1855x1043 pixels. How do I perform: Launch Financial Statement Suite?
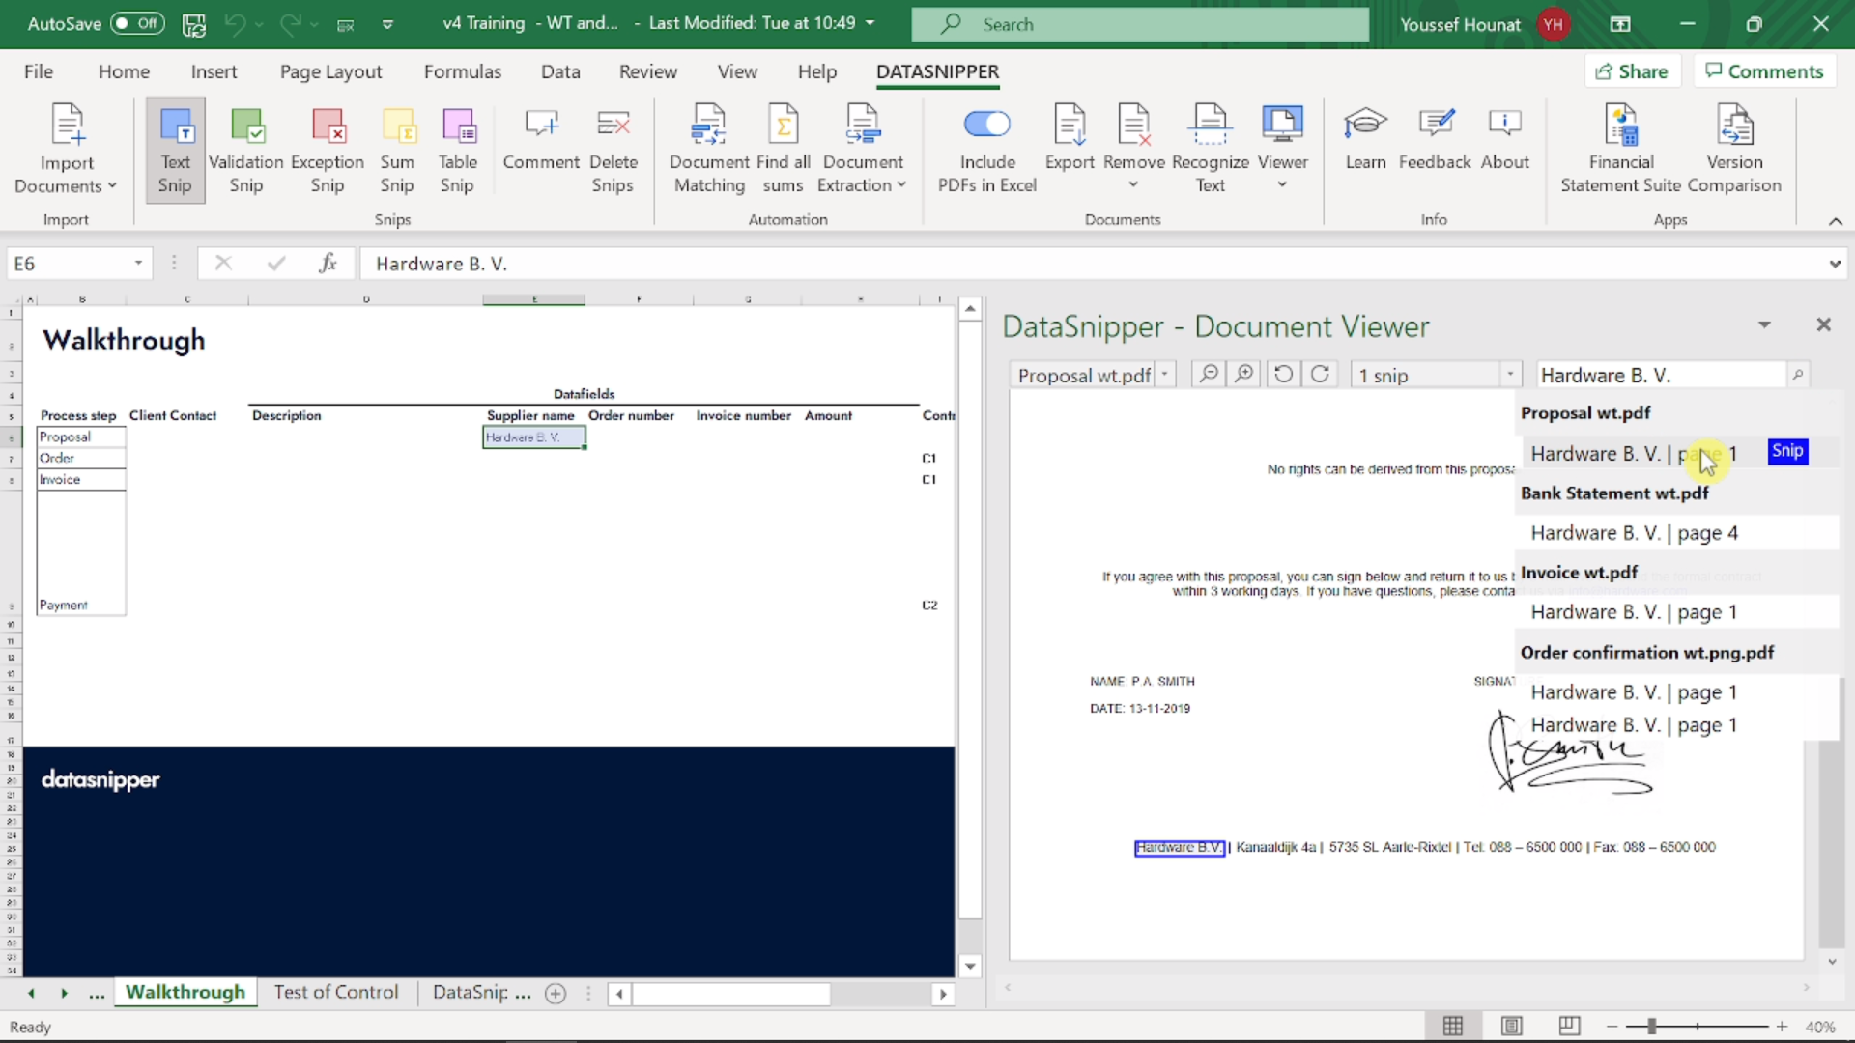pyautogui.click(x=1621, y=150)
